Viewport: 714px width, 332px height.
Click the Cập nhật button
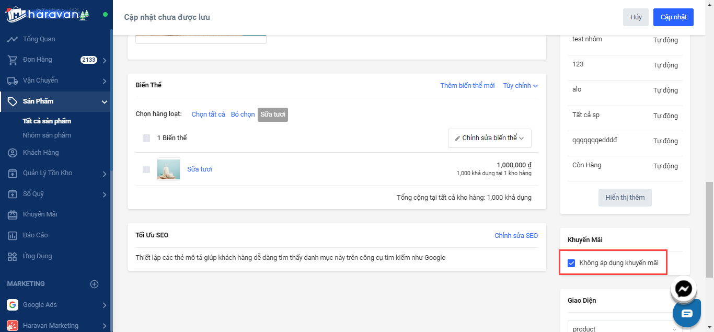(x=673, y=17)
